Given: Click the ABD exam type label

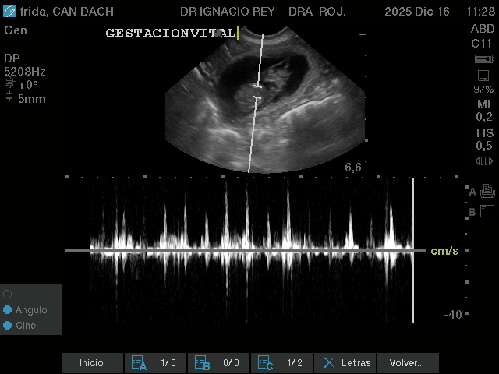Looking at the screenshot, I should click(483, 29).
